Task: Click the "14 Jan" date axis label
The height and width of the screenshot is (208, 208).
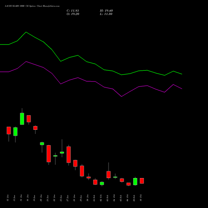Action: point(21,198)
